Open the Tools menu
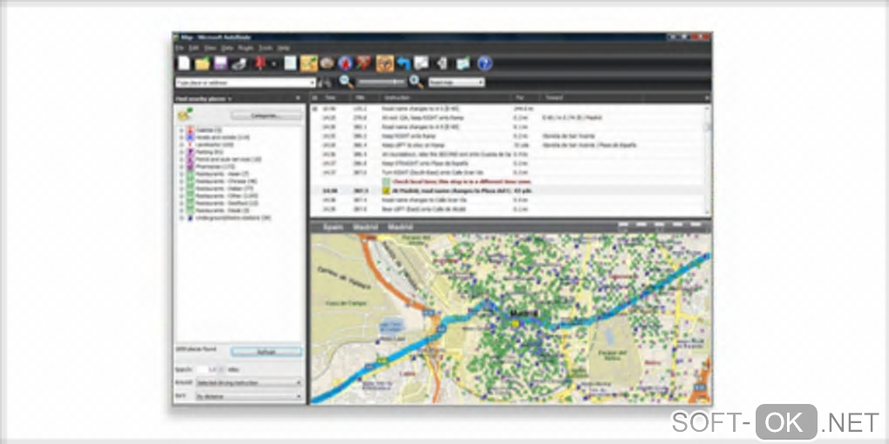Image resolution: width=889 pixels, height=444 pixels. pos(266,48)
